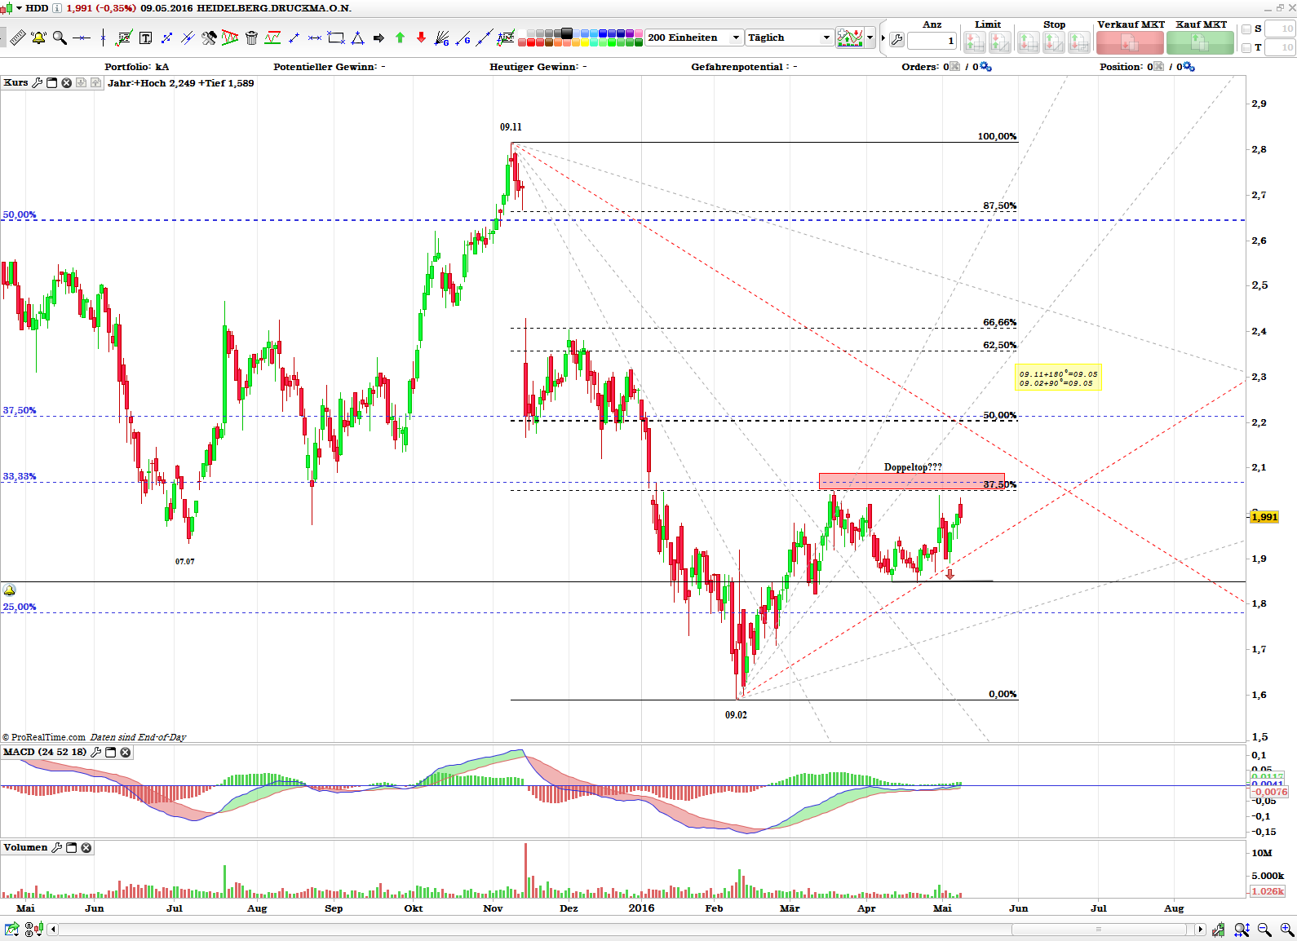Click the info icon beside HDD ticker

click(x=56, y=8)
